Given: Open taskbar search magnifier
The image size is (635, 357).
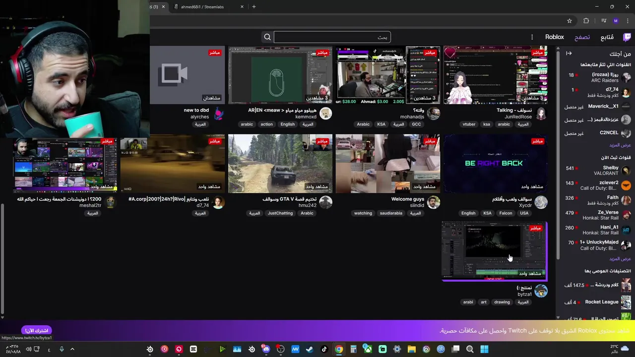Looking at the screenshot, I should (470, 349).
